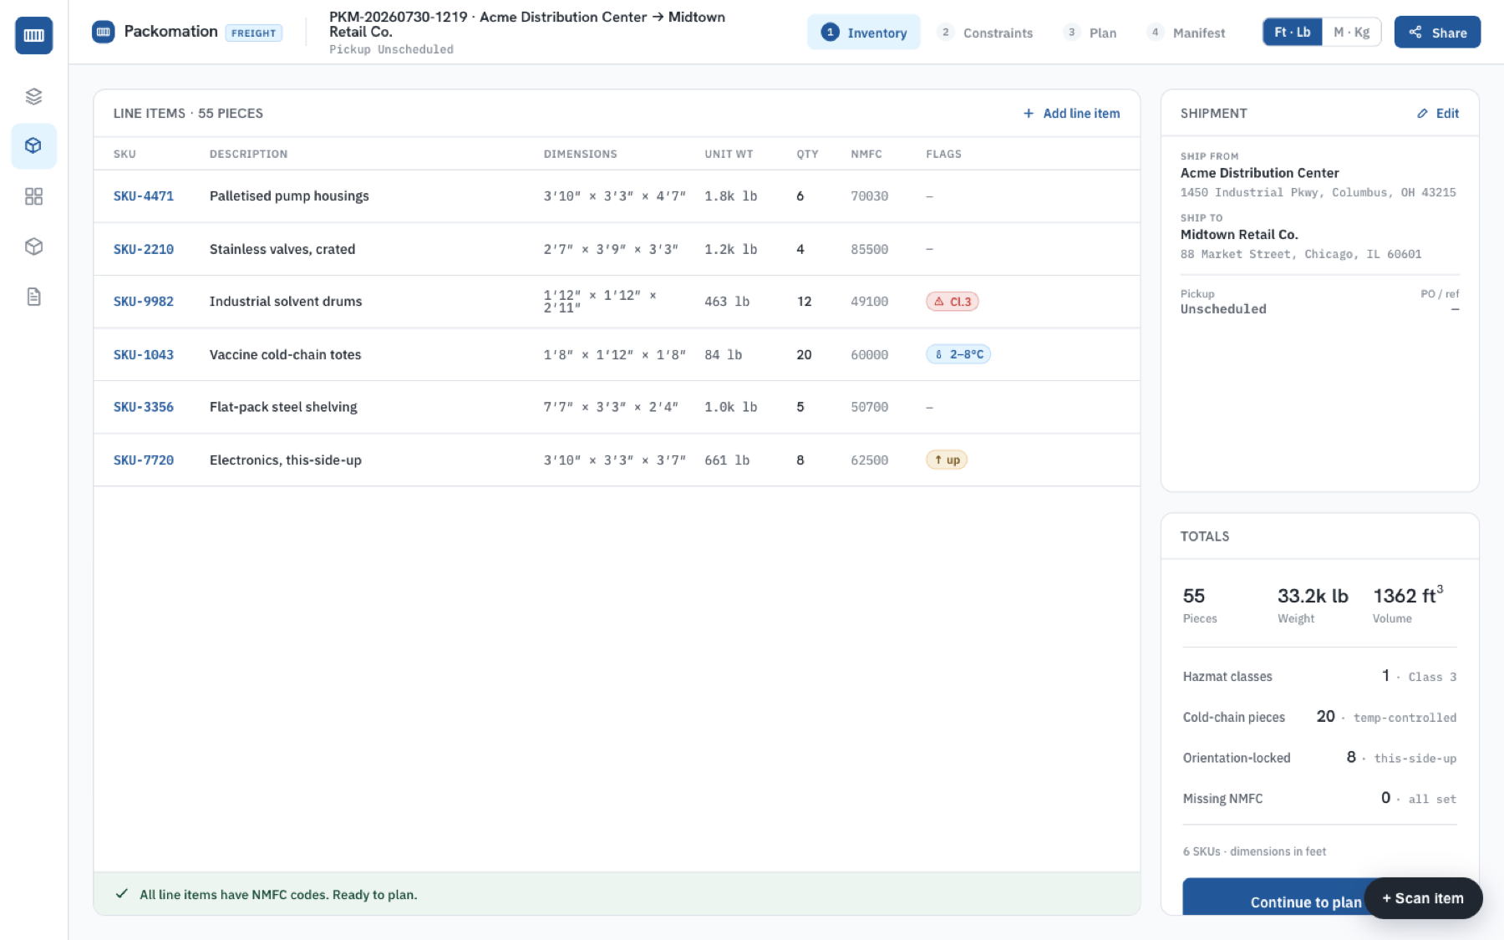Image resolution: width=1504 pixels, height=940 pixels.
Task: Click Pickup 'Unscheduled' value in Shipment
Action: pyautogui.click(x=1223, y=309)
